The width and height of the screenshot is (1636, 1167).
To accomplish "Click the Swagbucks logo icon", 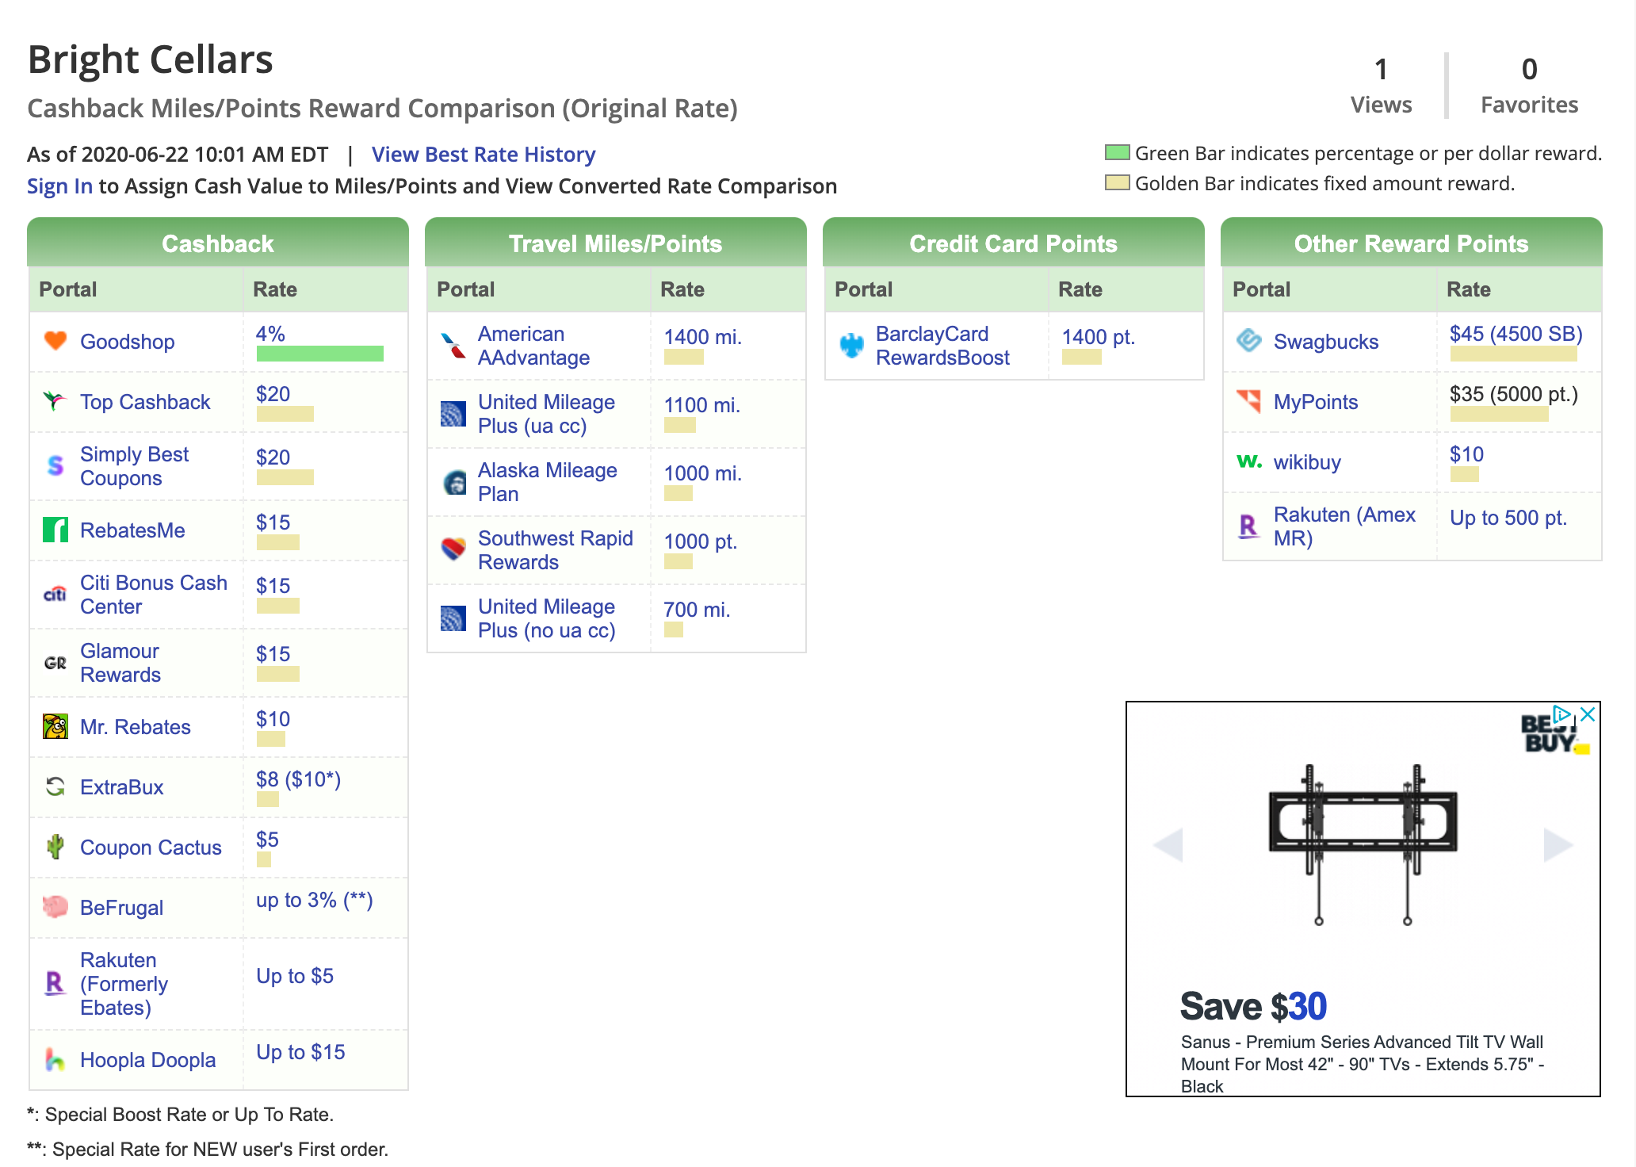I will pyautogui.click(x=1249, y=341).
